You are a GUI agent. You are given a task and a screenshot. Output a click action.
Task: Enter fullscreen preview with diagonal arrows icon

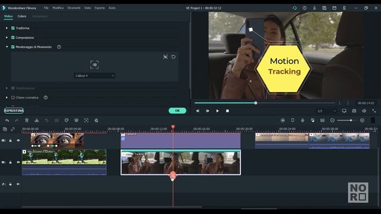(x=374, y=111)
